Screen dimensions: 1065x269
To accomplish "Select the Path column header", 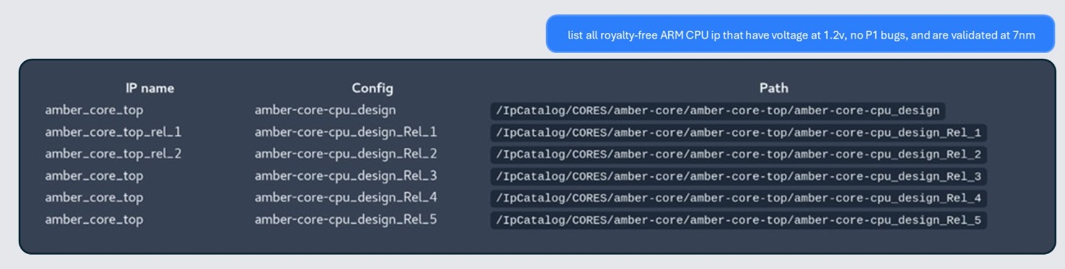I will coord(774,88).
